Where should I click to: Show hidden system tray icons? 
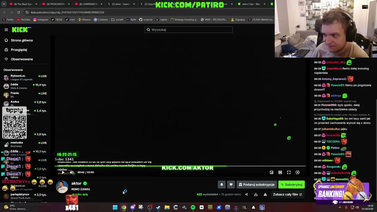pyautogui.click(x=340, y=207)
